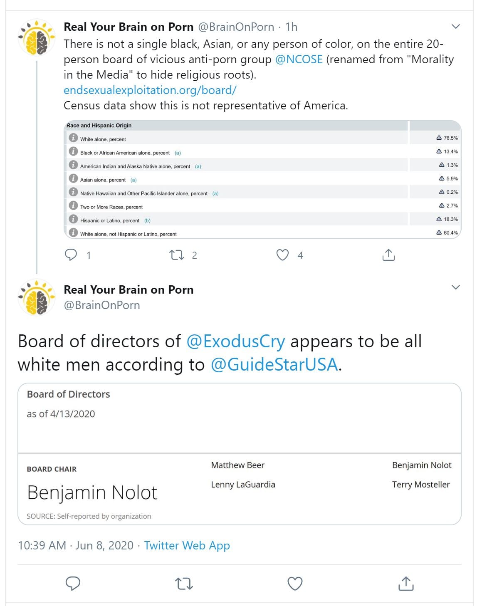Click the first tweet's profile avatar

click(x=37, y=38)
